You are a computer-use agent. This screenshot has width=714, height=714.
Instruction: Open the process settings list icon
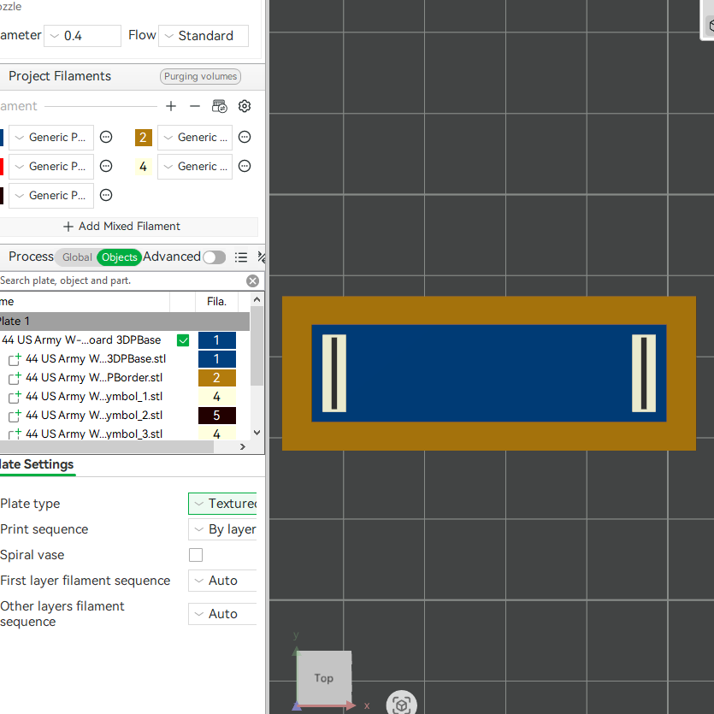pyautogui.click(x=241, y=257)
